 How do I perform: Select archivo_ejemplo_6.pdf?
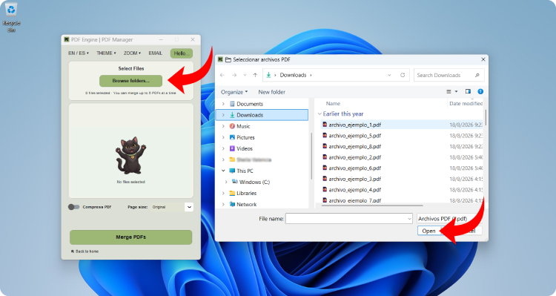(354, 168)
